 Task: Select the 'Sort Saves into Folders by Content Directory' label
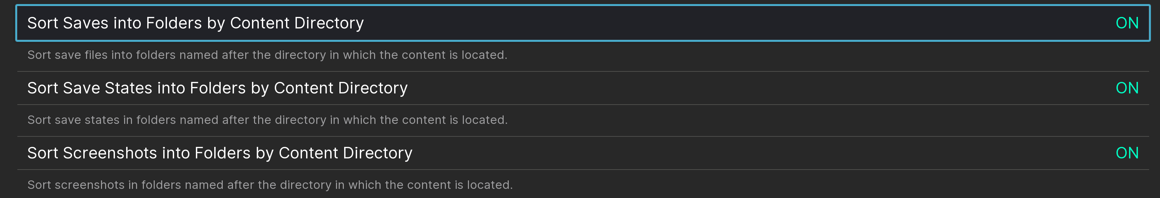(x=196, y=23)
